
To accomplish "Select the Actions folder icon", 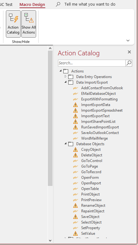I will point(66,71).
